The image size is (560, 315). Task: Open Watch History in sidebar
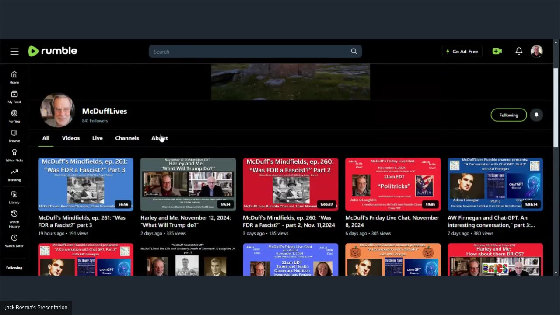14,219
